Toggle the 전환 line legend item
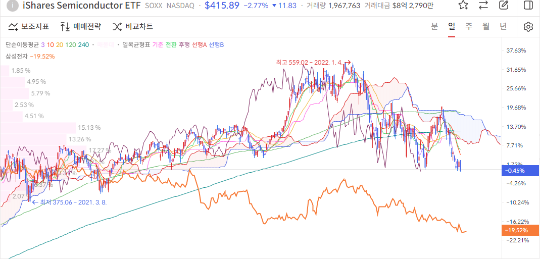 coord(171,45)
